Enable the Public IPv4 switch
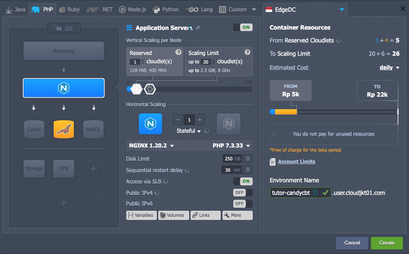This screenshot has width=409, height=254. [x=243, y=193]
